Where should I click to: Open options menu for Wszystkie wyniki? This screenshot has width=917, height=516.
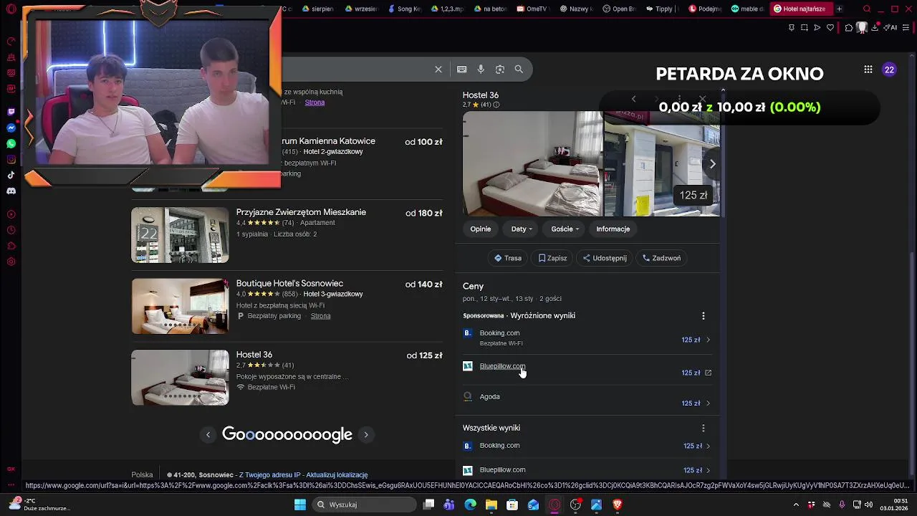coord(703,429)
